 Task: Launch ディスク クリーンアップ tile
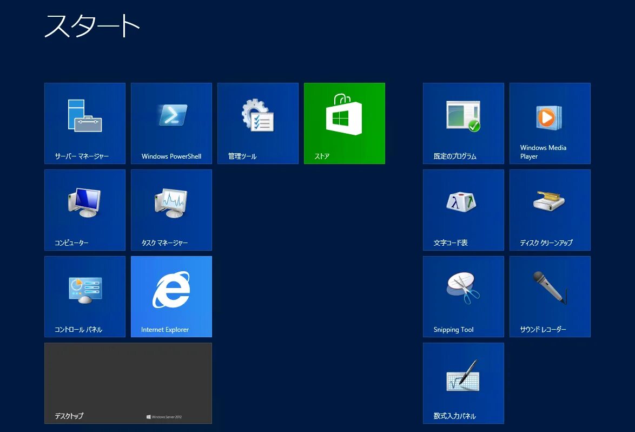550,210
